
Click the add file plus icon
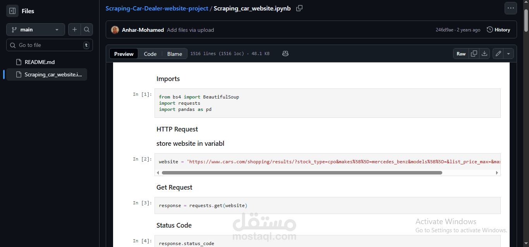[75, 29]
